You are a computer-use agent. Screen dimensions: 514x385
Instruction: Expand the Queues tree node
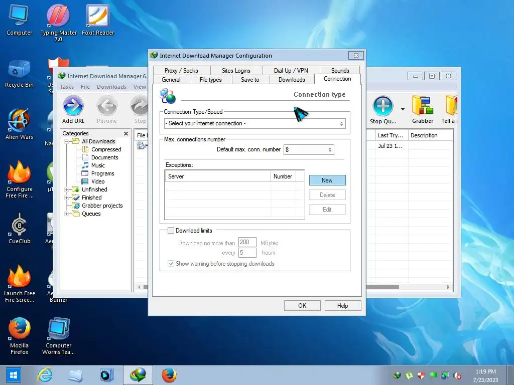tap(67, 214)
